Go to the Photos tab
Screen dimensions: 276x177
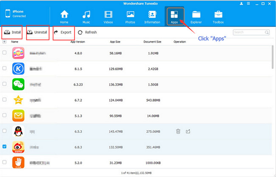[x=130, y=17]
